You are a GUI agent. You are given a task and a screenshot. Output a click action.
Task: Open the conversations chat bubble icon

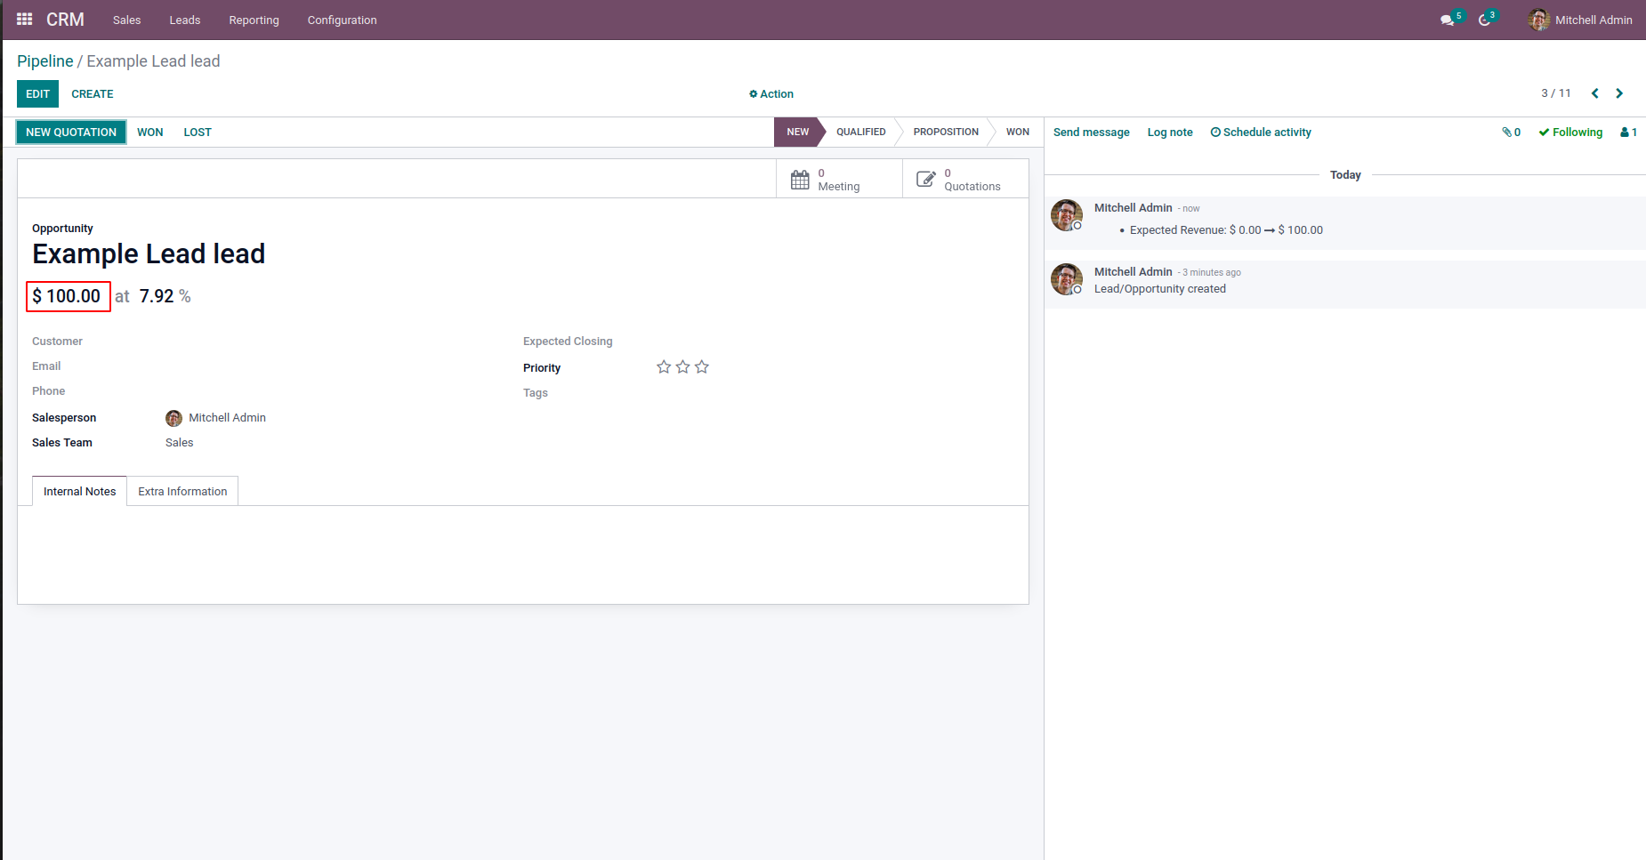[x=1448, y=20]
